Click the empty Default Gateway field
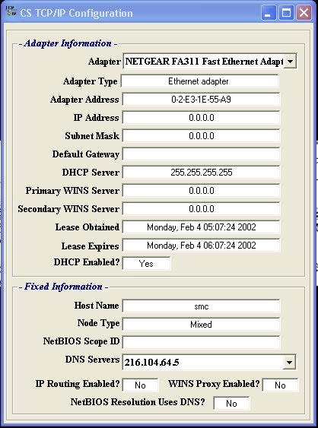318x428 pixels. tap(201, 154)
